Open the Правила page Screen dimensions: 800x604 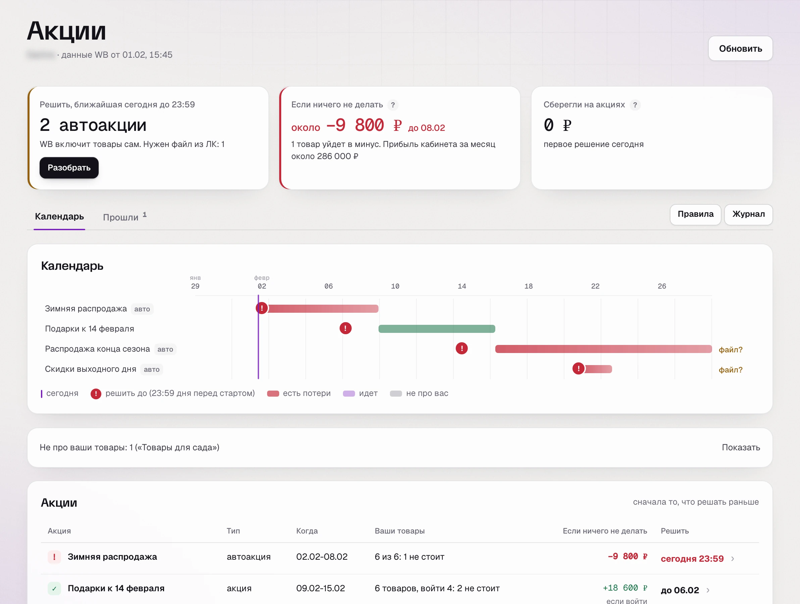[695, 214]
